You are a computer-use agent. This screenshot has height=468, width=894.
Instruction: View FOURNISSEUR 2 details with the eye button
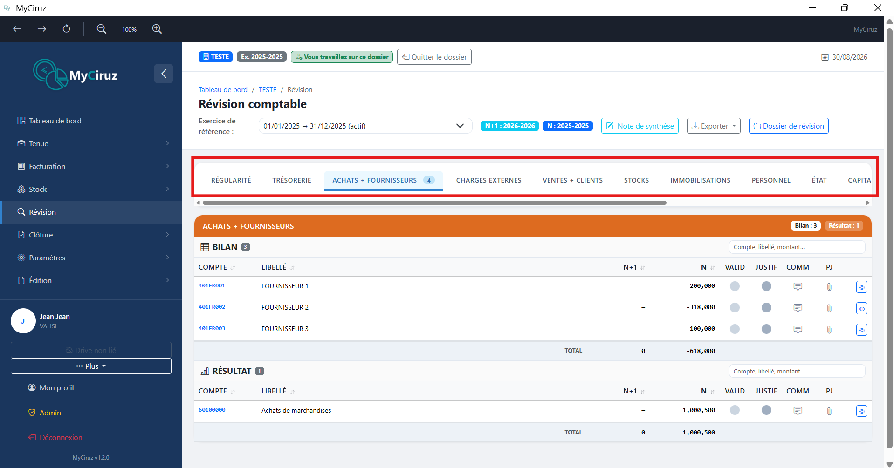click(861, 308)
